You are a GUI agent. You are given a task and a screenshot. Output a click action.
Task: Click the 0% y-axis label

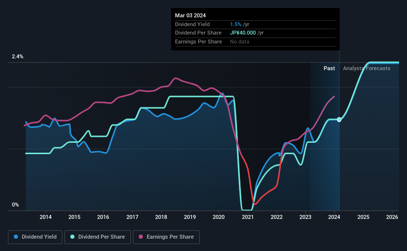(x=15, y=205)
